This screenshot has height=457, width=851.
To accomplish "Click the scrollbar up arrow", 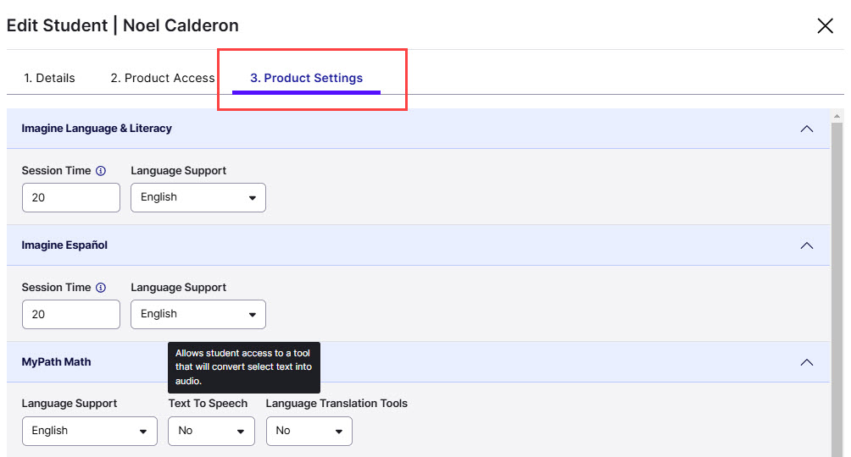I will [x=837, y=115].
